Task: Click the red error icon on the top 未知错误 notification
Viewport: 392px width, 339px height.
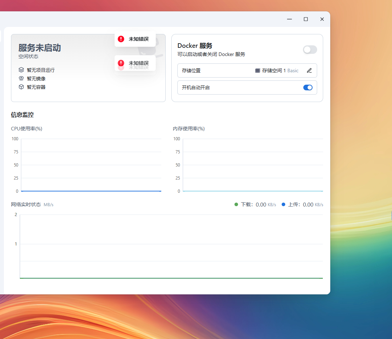Action: point(121,39)
